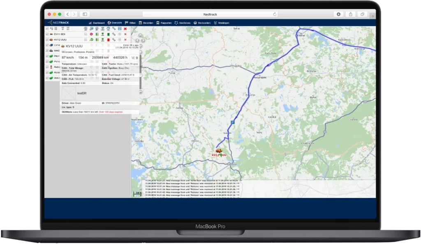Pan the map left with arrow control
Viewport: 421px width, 244px height.
137,41
